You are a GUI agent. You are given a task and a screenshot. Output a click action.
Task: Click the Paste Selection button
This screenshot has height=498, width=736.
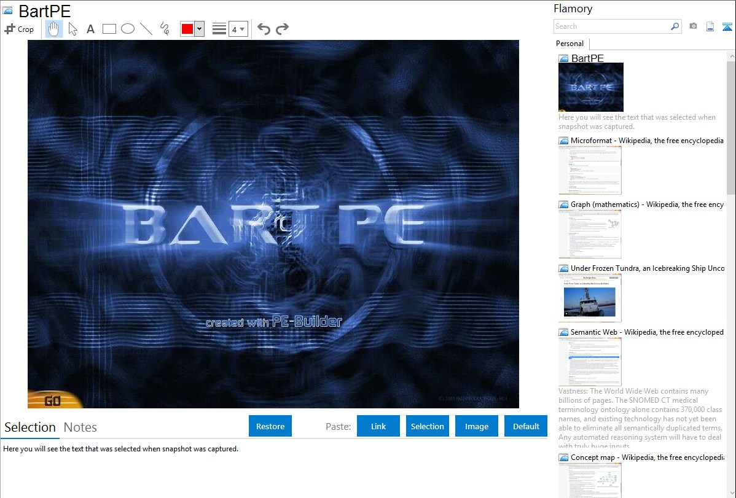coord(428,426)
